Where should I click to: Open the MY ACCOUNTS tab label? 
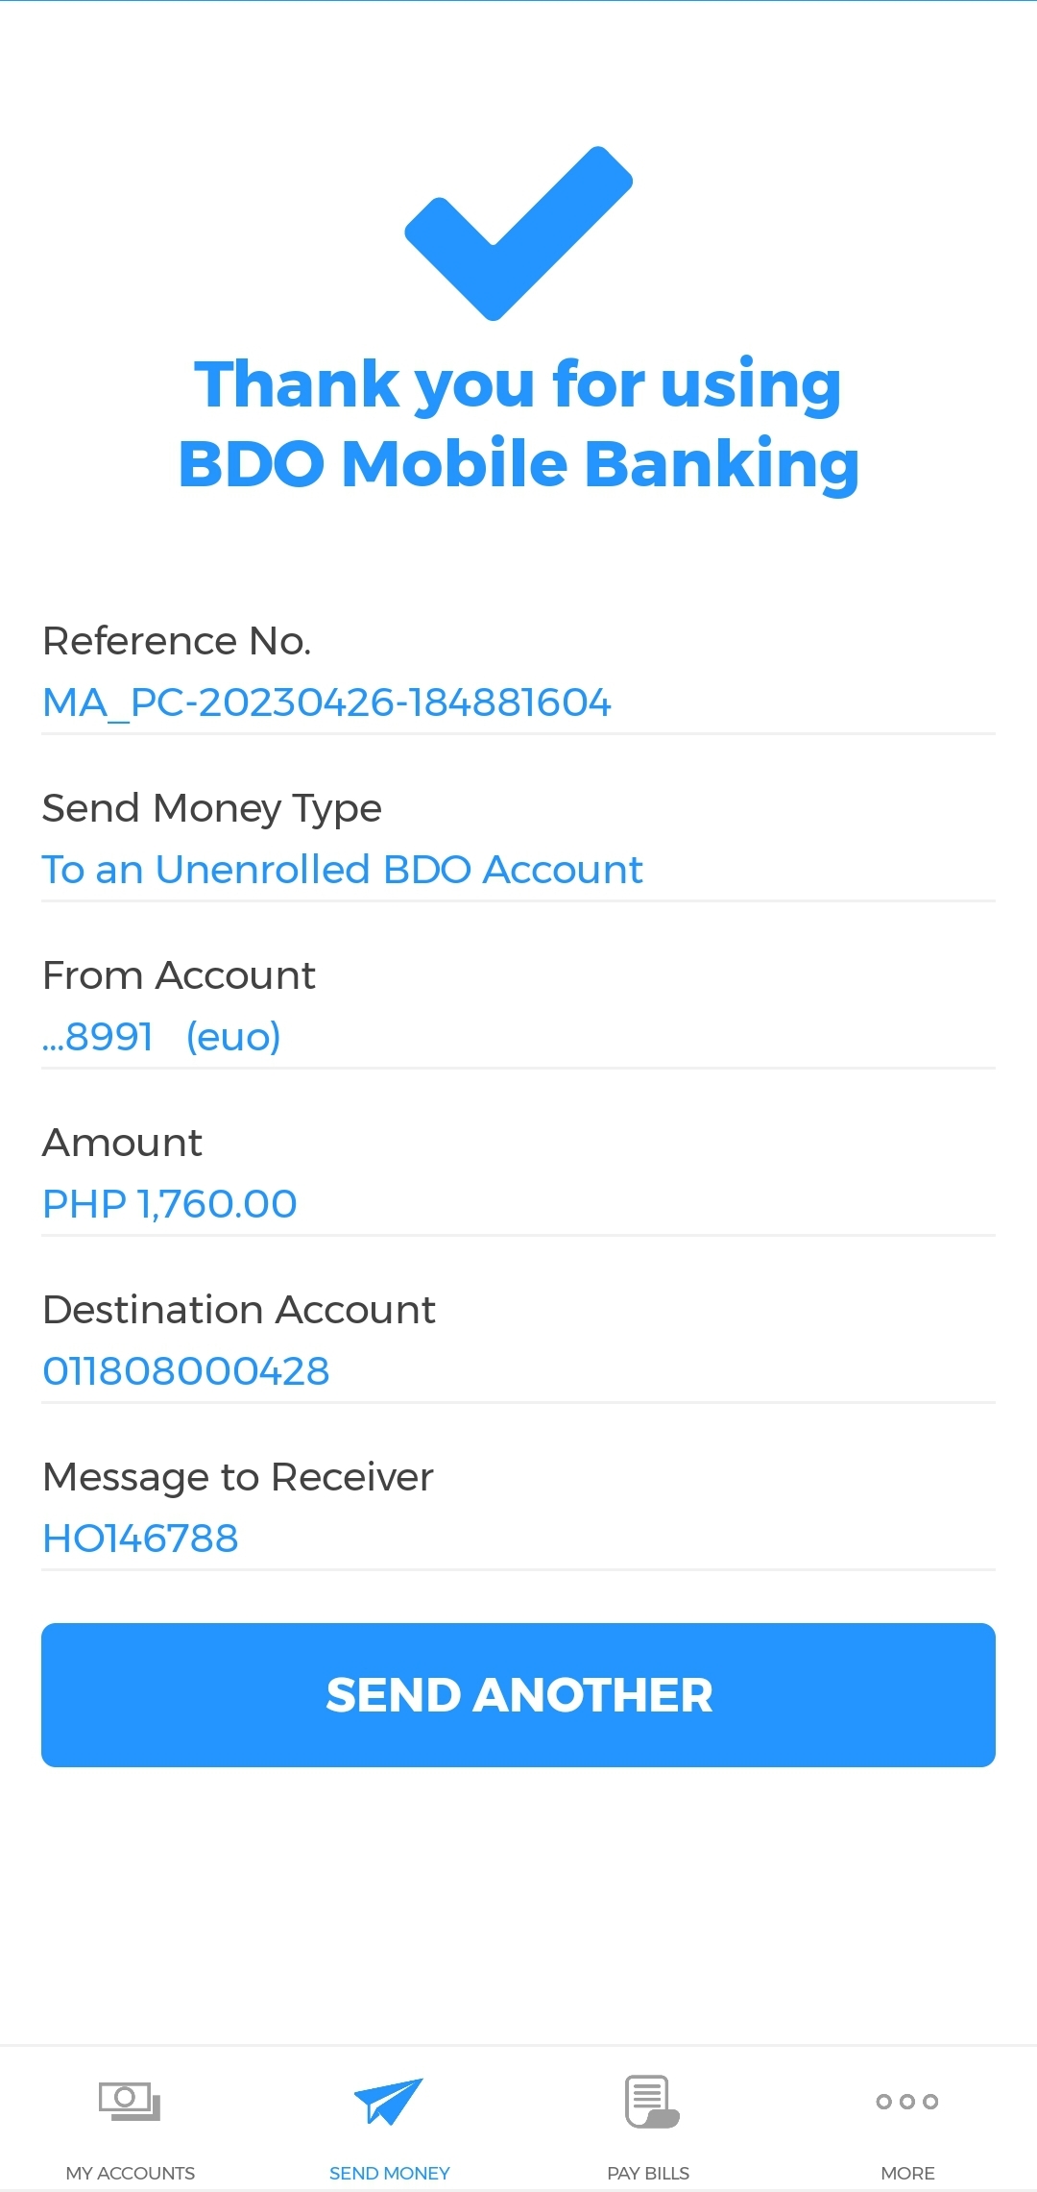pyautogui.click(x=131, y=2173)
